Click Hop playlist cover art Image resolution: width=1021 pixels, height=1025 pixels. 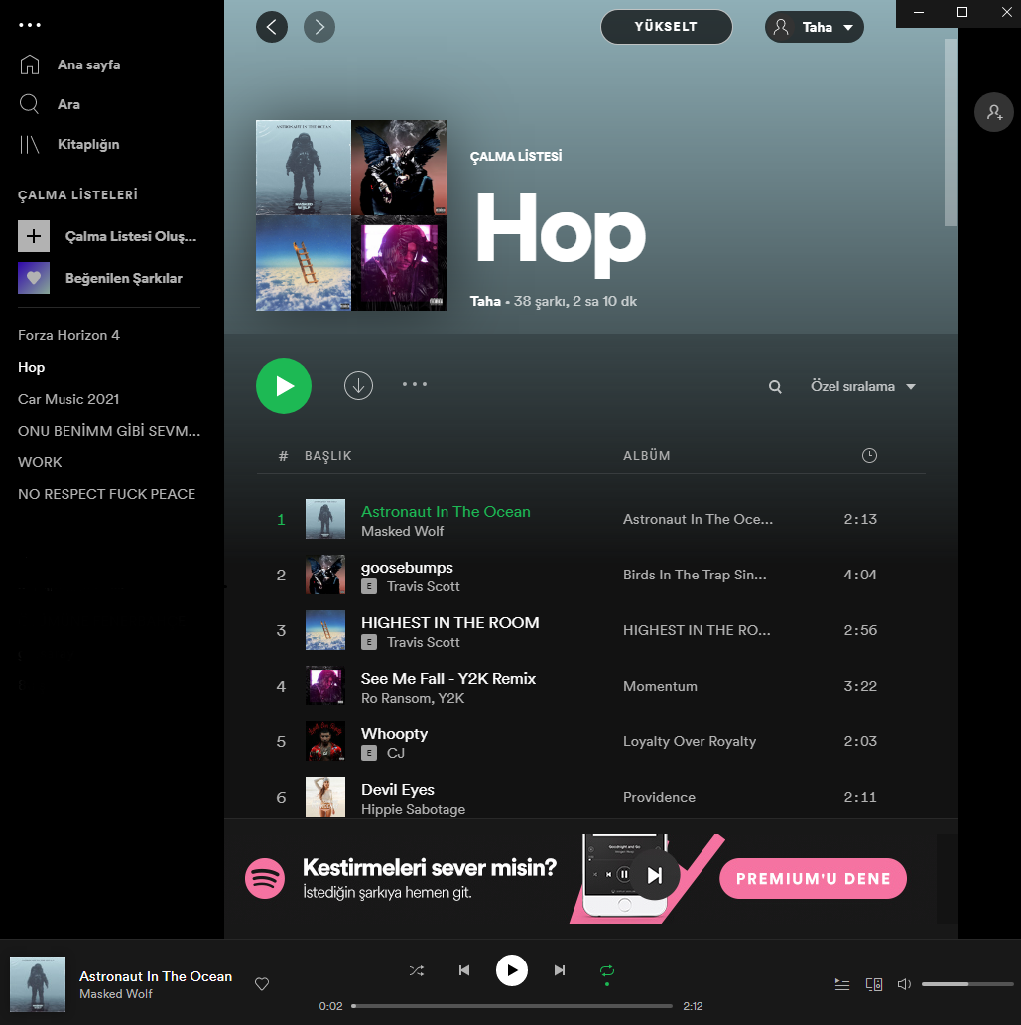[351, 215]
